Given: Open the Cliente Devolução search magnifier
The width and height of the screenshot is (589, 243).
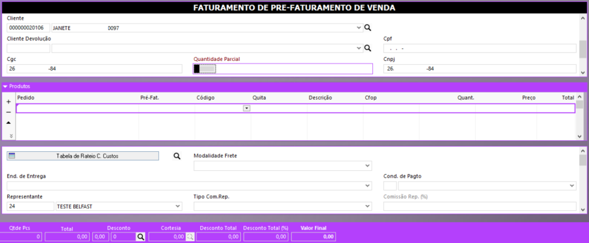Looking at the screenshot, I should pyautogui.click(x=368, y=48).
